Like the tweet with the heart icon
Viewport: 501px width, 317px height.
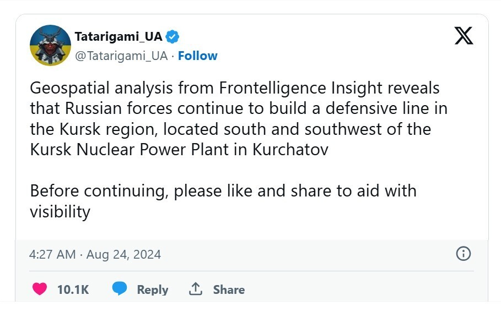40,289
